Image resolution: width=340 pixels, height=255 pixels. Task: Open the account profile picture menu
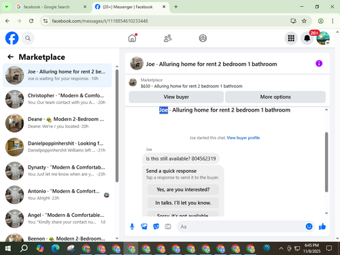pyautogui.click(x=323, y=38)
